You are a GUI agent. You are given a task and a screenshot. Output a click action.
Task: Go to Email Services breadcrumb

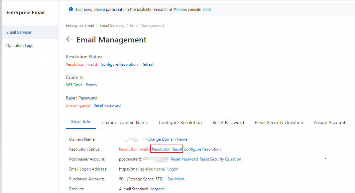point(112,26)
